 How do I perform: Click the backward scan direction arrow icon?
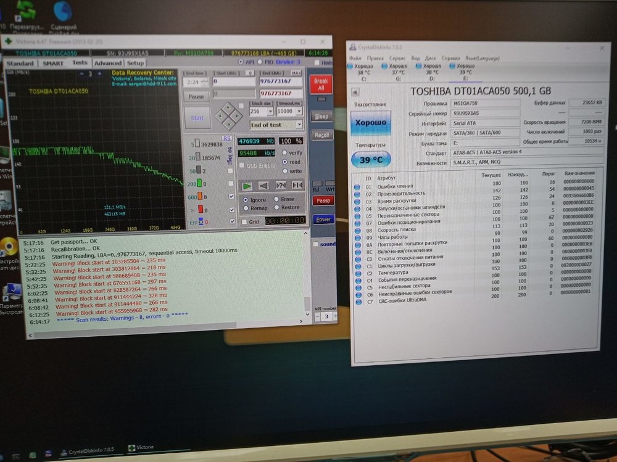point(263,185)
